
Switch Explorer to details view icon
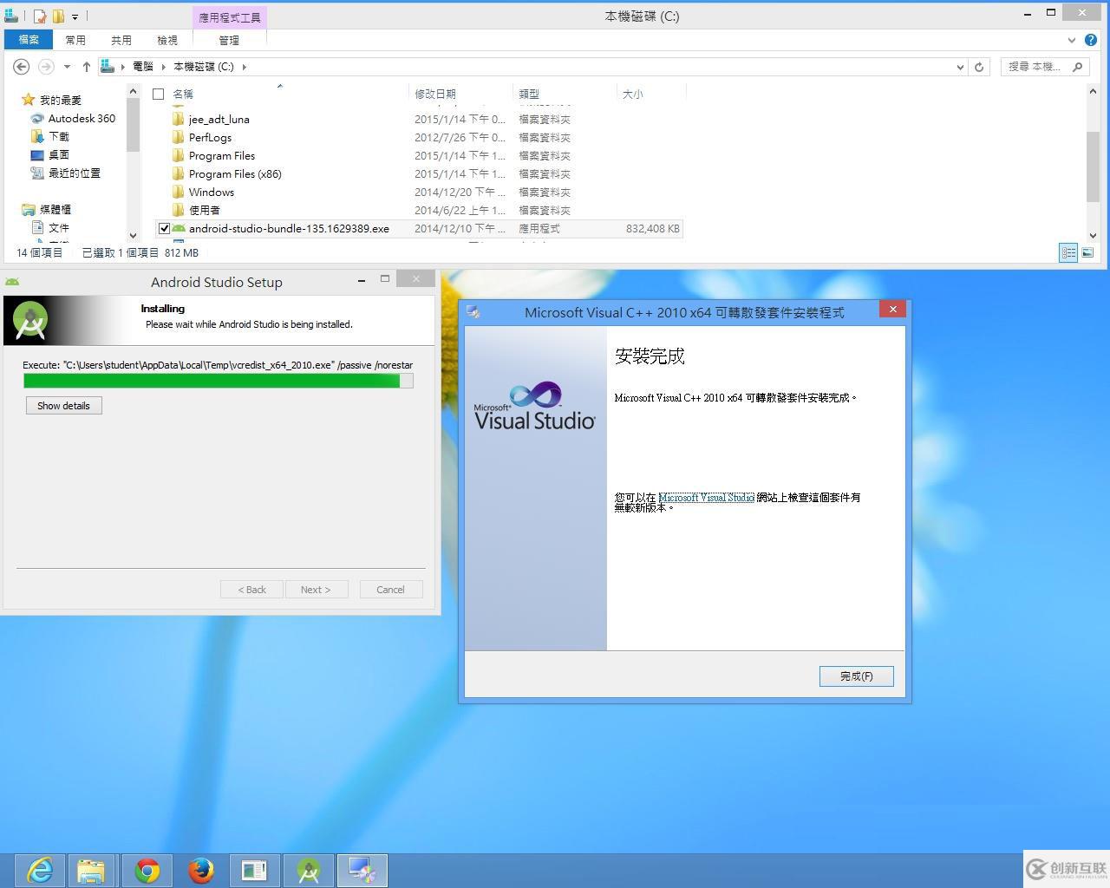point(1068,252)
